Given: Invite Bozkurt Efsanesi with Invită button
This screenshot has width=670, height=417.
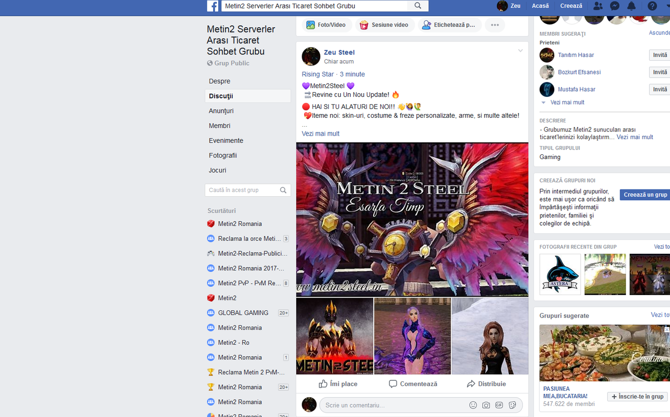Looking at the screenshot, I should tap(660, 72).
